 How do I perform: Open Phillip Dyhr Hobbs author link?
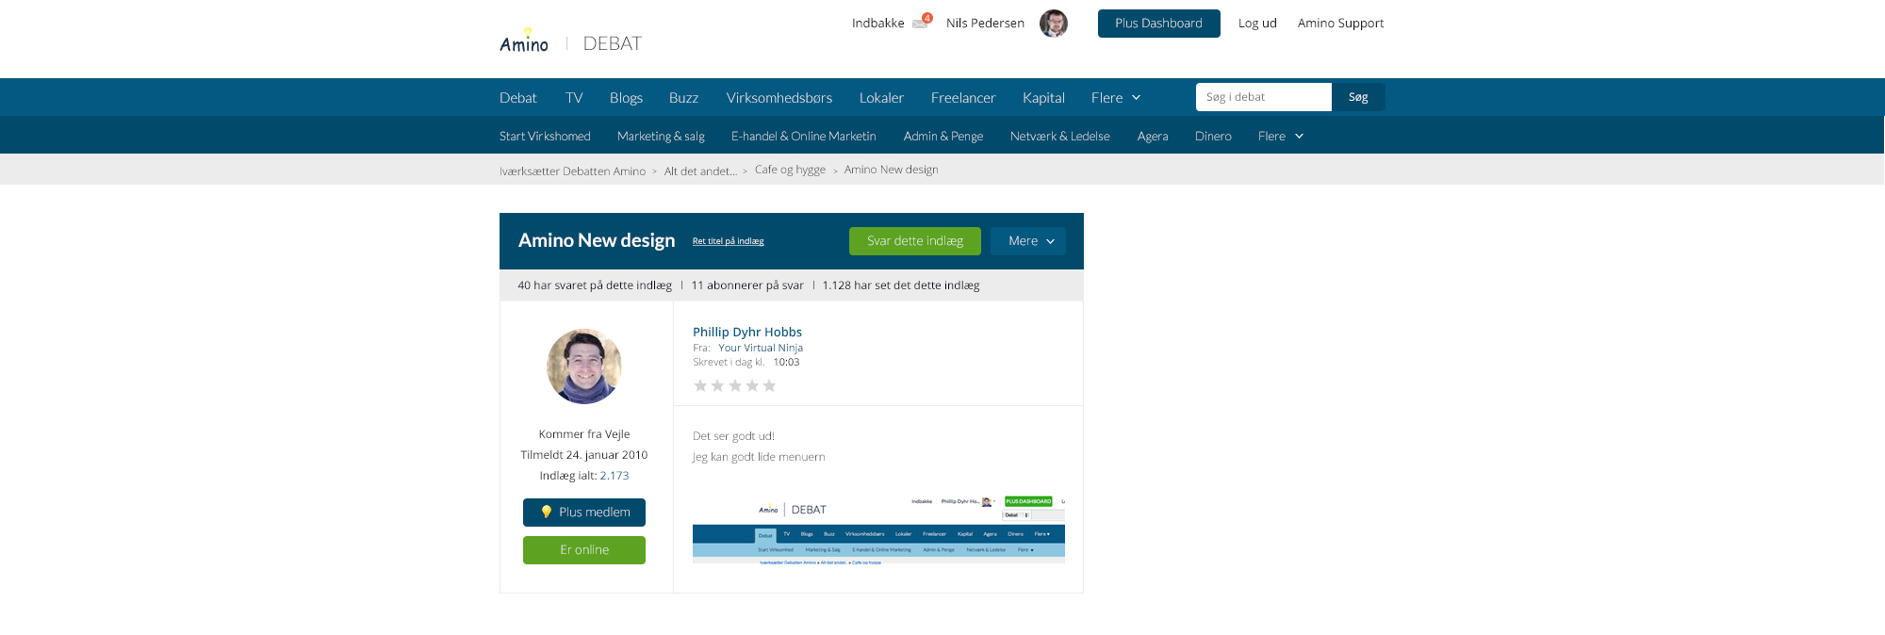point(747,332)
